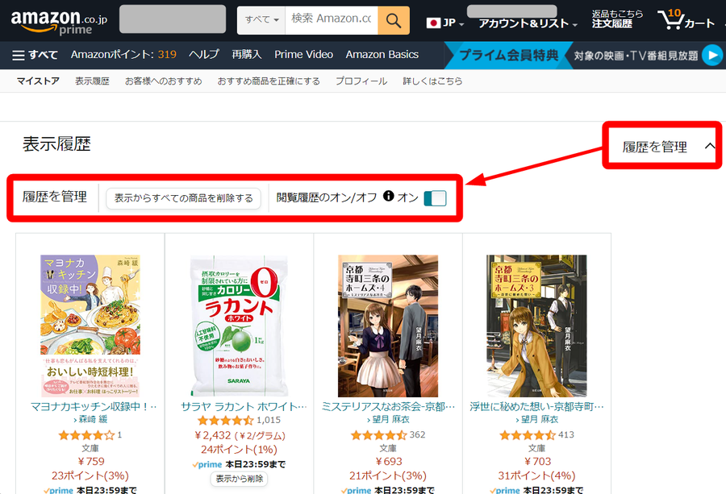Click the 京都寺町三条のホームズ・3 cover
Viewport: 726px width, 494px height.
[536, 326]
